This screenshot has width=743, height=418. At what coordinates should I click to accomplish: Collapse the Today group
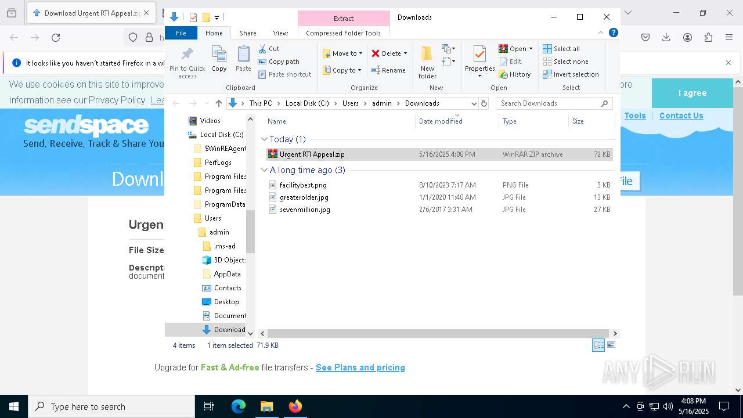click(x=265, y=139)
